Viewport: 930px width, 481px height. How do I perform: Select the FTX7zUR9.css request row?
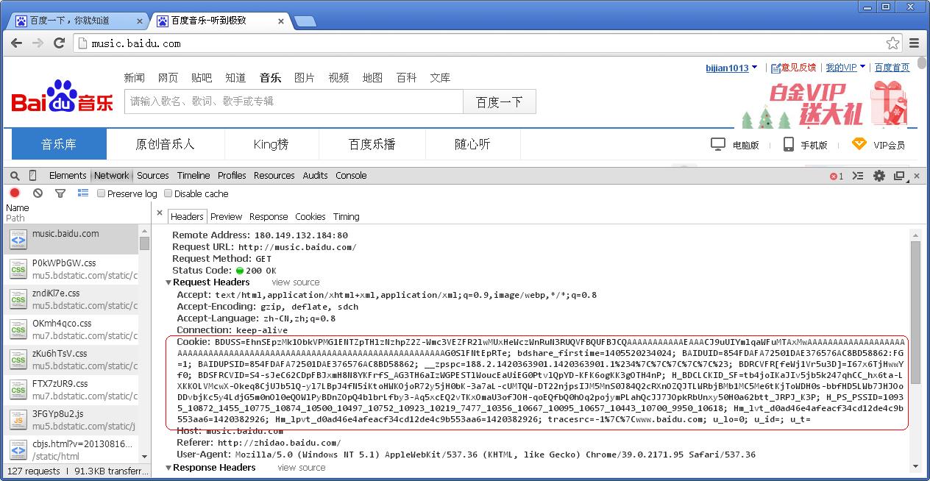pyautogui.click(x=71, y=390)
